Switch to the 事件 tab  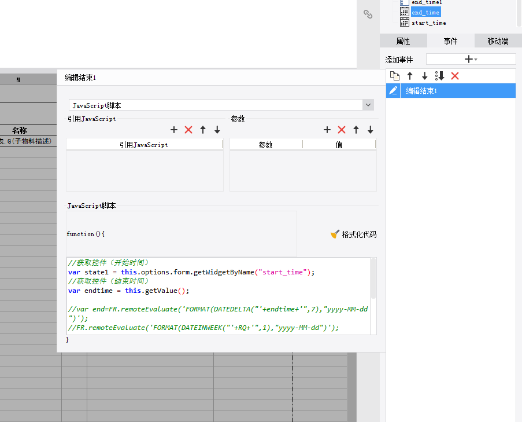[450, 41]
